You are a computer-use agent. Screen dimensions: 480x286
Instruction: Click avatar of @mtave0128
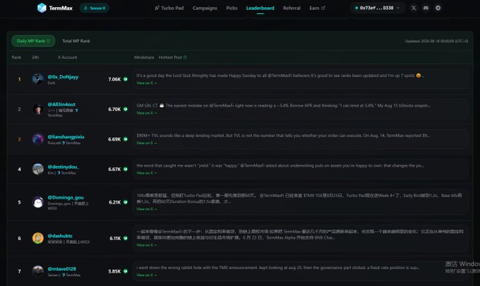(x=38, y=271)
